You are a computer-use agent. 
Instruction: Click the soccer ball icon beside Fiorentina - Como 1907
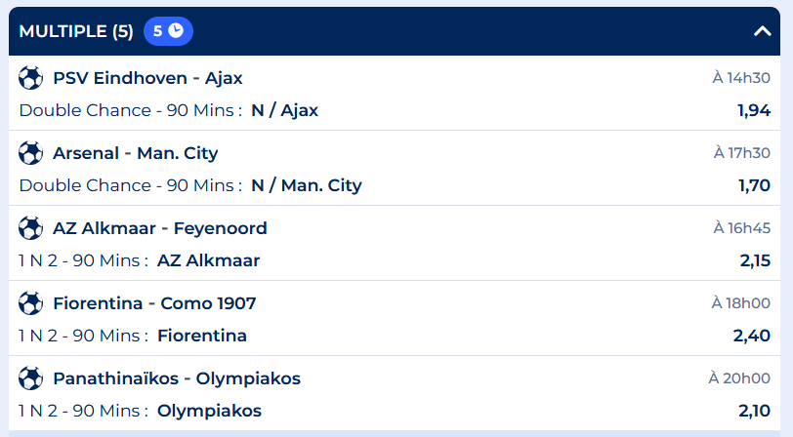pos(31,303)
